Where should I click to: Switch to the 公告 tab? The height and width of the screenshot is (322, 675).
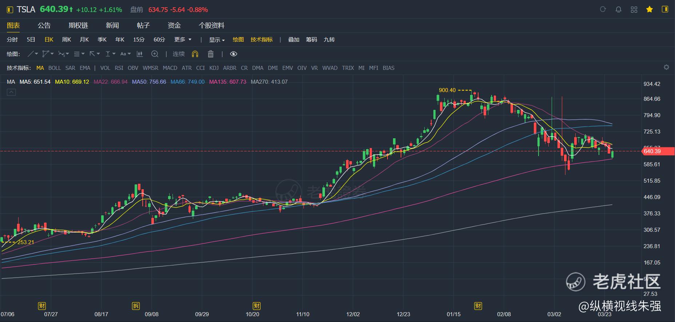(44, 25)
